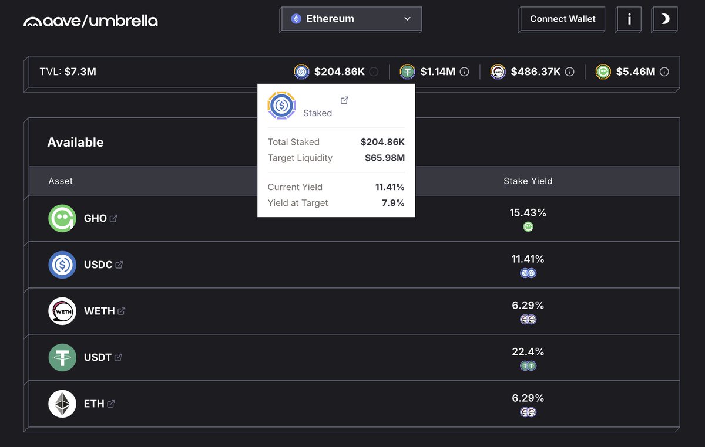Toggle dark mode with the moon icon

(x=664, y=19)
